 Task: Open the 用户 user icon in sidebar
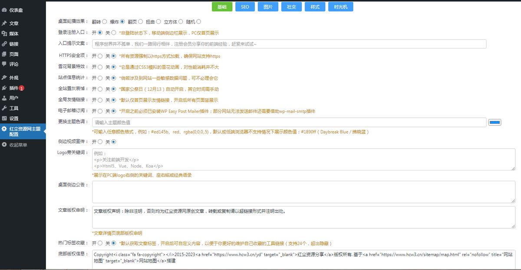[4, 98]
